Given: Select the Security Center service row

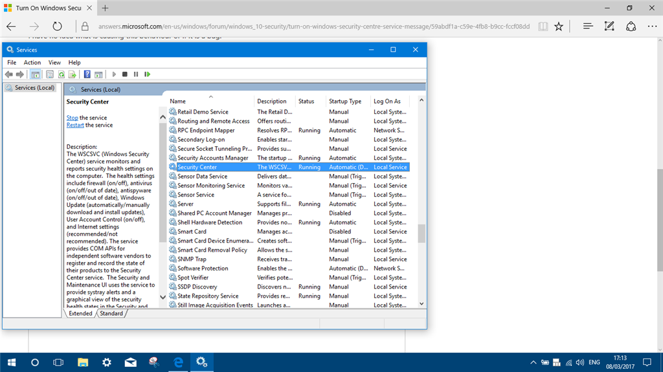Looking at the screenshot, I should point(289,167).
